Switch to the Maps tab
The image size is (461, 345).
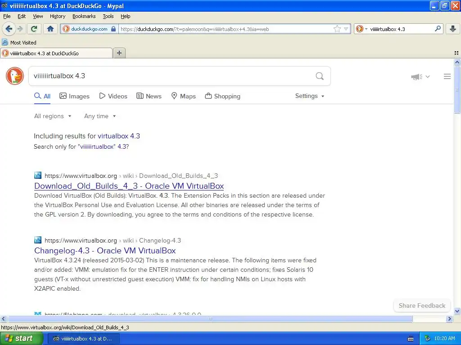click(x=184, y=96)
